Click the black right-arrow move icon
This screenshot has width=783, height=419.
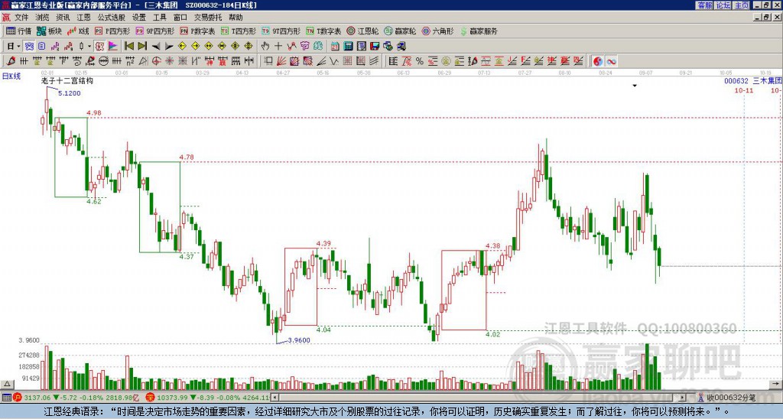click(x=169, y=47)
